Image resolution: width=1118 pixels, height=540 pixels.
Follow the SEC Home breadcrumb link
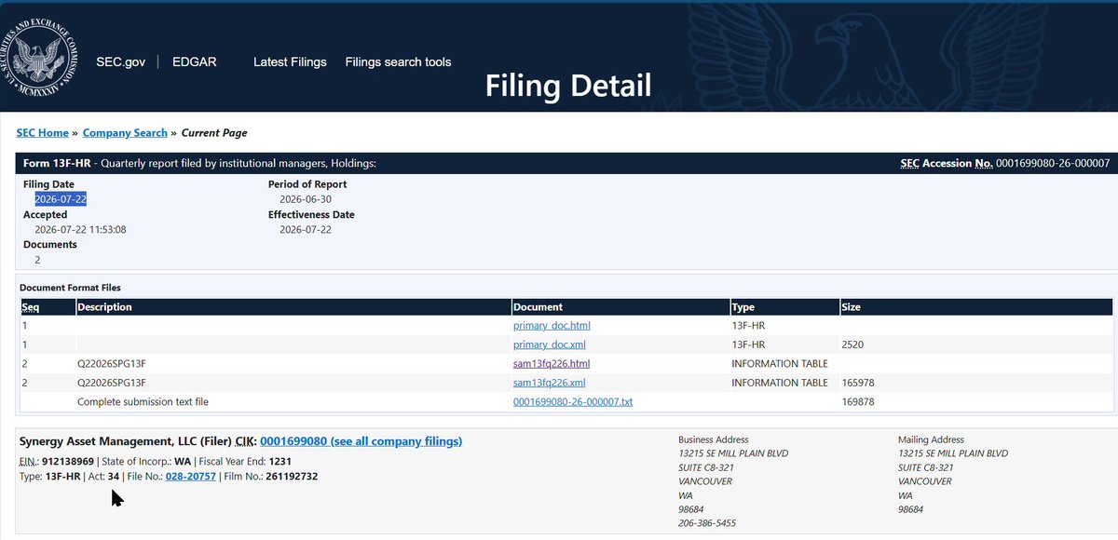[43, 133]
